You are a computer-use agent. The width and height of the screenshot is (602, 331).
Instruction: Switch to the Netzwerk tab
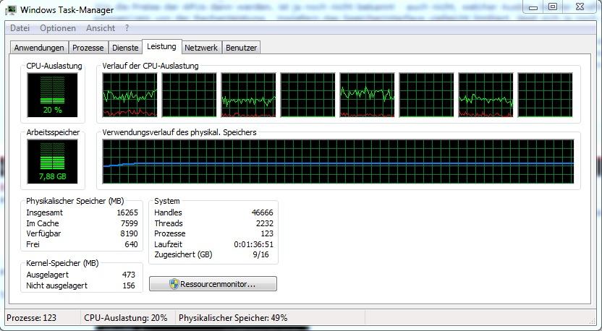coord(201,48)
